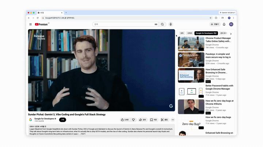Click the Create (만들기) button
This screenshot has width=263, height=147.
coord(215,24)
